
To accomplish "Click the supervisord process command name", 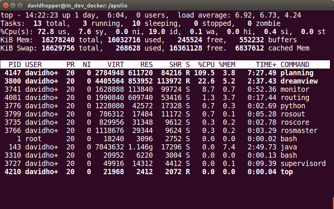I will pos(303,163).
